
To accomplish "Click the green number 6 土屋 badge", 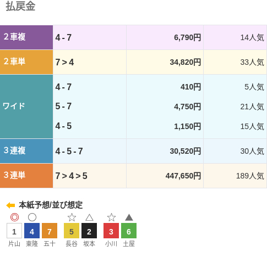I will coord(129,231).
